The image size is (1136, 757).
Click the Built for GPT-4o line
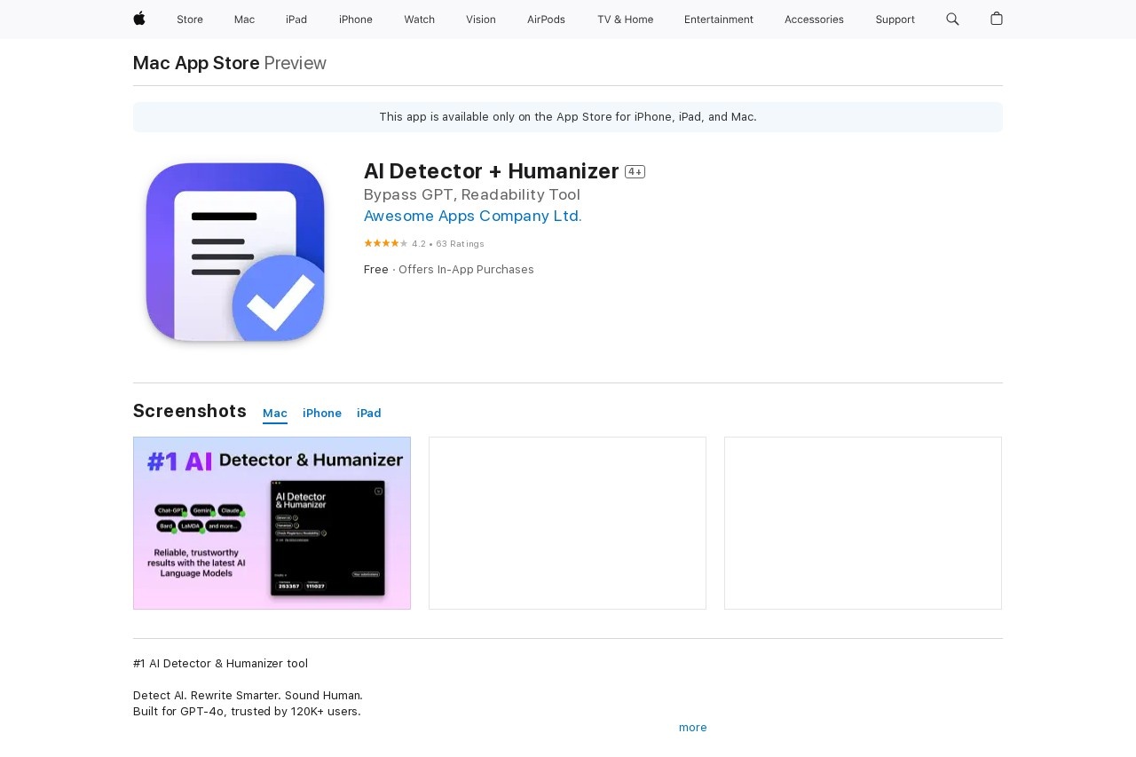247,712
